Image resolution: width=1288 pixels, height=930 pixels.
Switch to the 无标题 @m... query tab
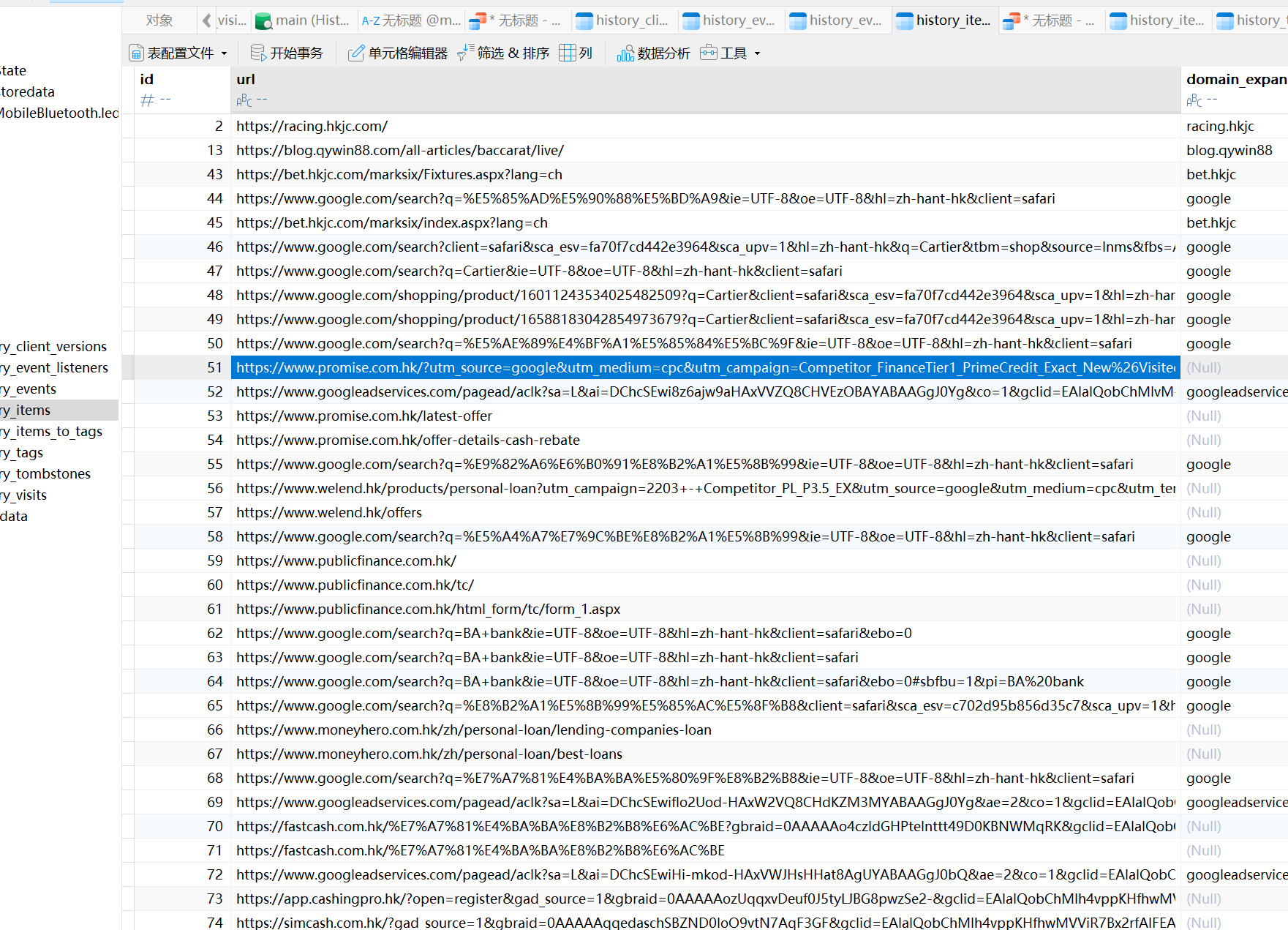click(411, 20)
